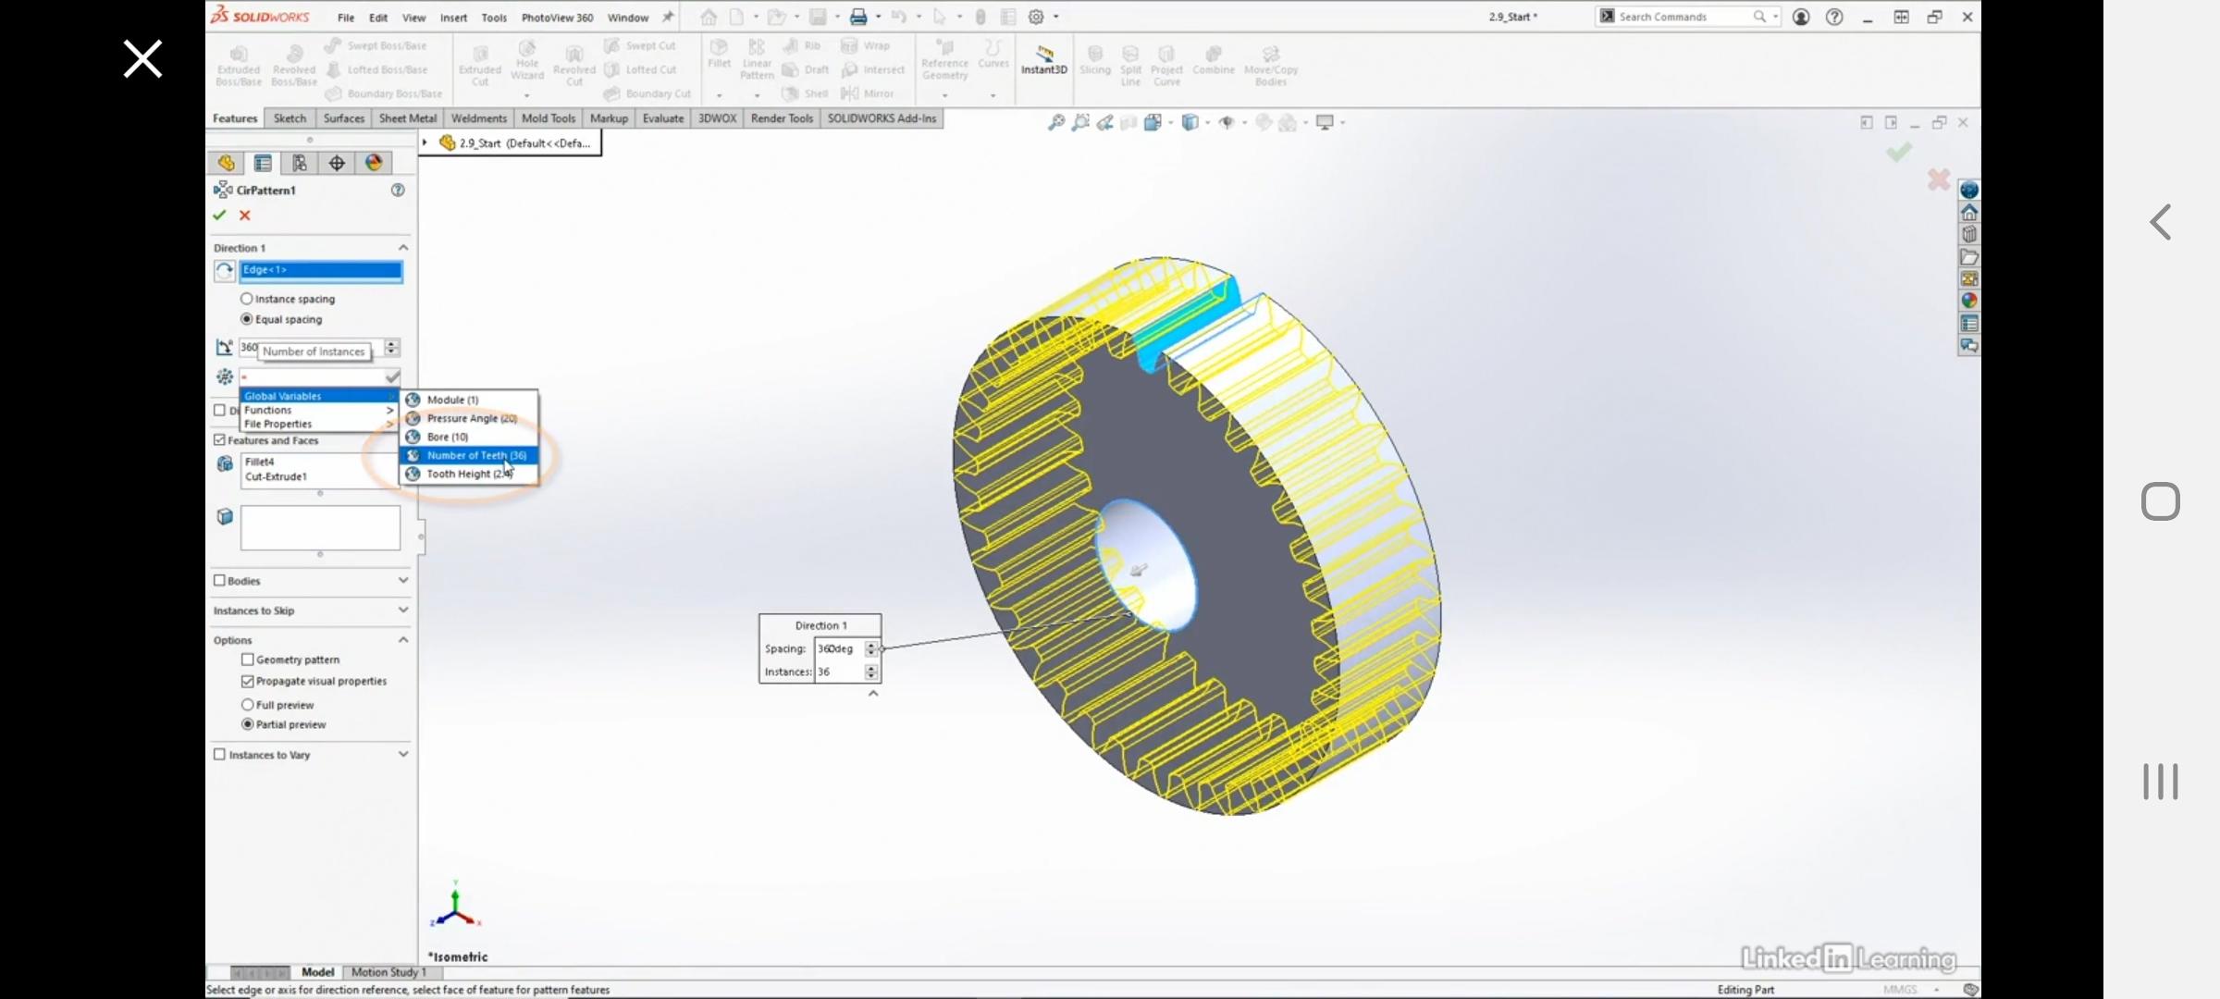This screenshot has height=999, width=2220.
Task: Switch to the Sketch ribbon tab
Action: coord(290,118)
